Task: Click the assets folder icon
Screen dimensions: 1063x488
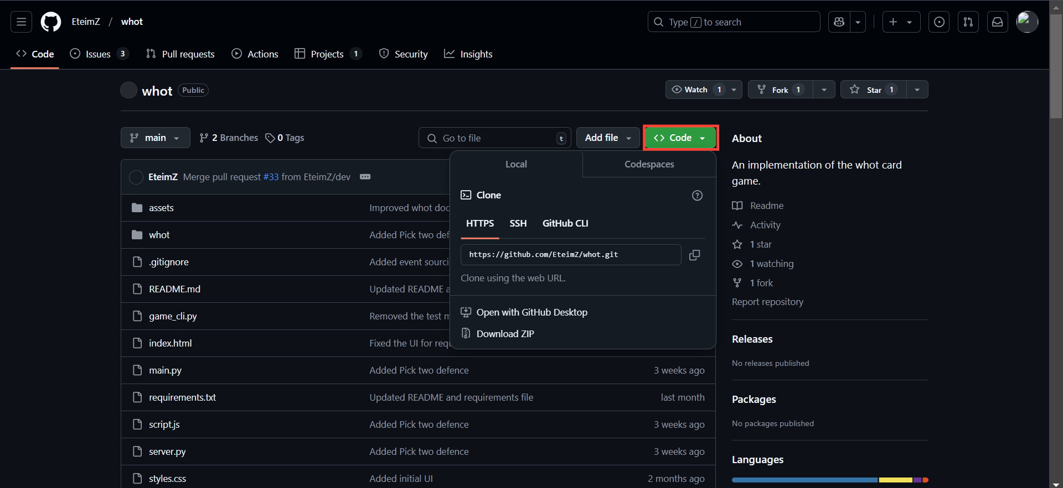Action: 137,208
